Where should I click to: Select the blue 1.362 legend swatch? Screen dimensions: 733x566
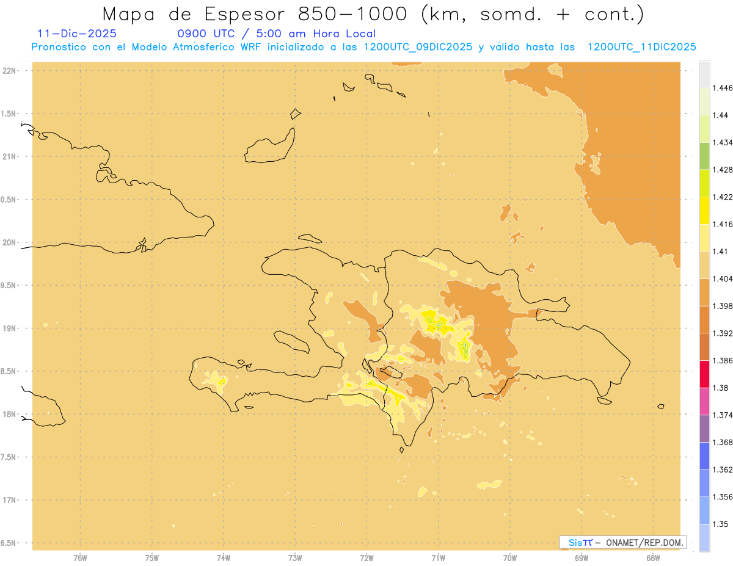click(704, 456)
